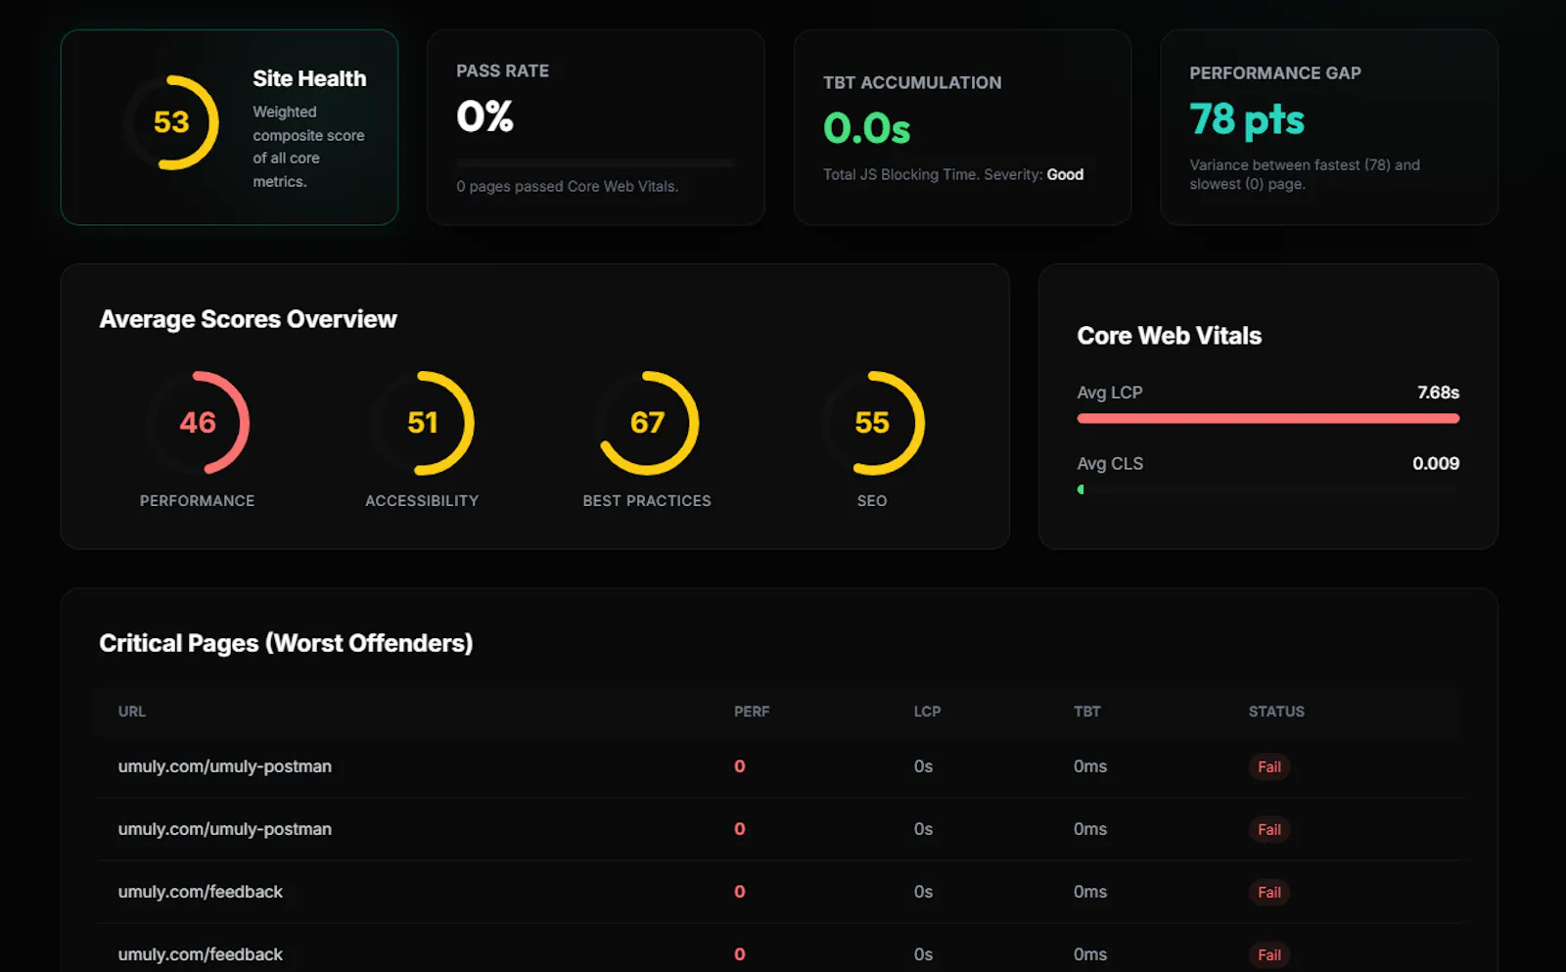Click '0 pages passed Core Web Vitals.' text
The width and height of the screenshot is (1566, 972).
click(567, 186)
